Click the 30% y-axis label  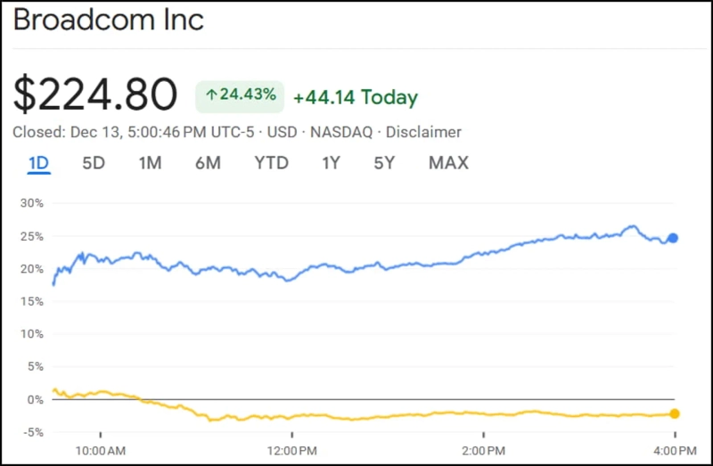pos(32,203)
